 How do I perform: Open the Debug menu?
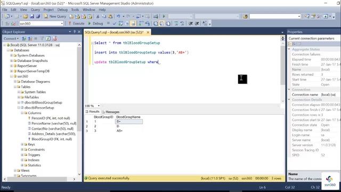62,10
